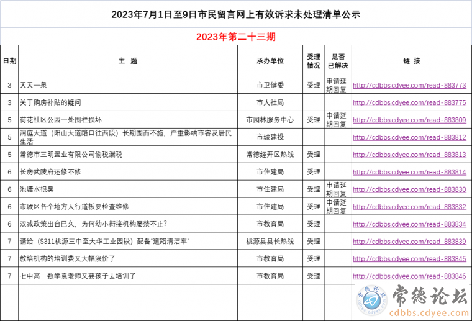Click the unit cell '市城建投'
The width and height of the screenshot is (472, 321).
click(x=270, y=137)
